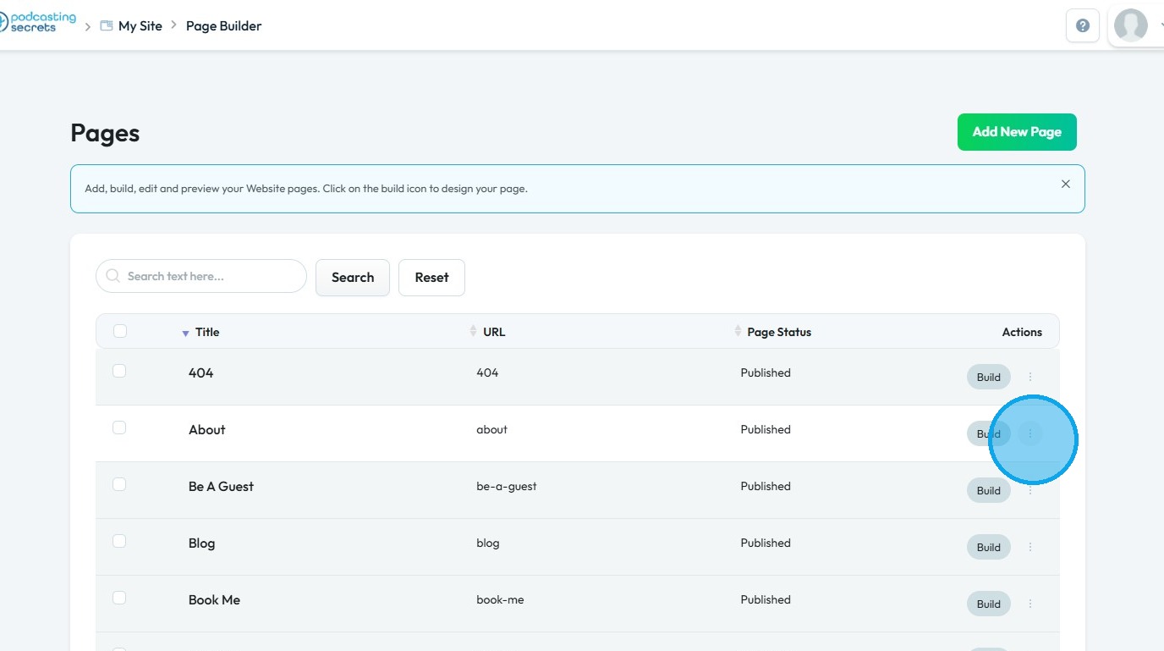
Task: Click the Podcasting Secrets logo
Action: (38, 22)
